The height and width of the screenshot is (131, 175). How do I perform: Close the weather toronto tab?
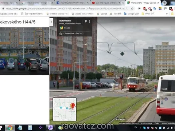pyautogui.click(x=52, y=3)
